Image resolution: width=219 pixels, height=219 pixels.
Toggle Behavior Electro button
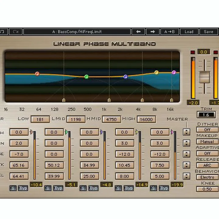(x=207, y=177)
